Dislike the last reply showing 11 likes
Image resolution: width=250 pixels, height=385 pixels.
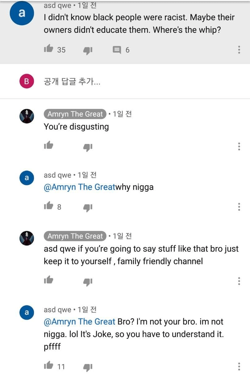point(88,367)
